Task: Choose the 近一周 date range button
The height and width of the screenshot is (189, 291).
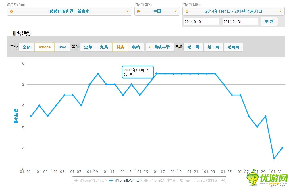Action: (x=193, y=47)
